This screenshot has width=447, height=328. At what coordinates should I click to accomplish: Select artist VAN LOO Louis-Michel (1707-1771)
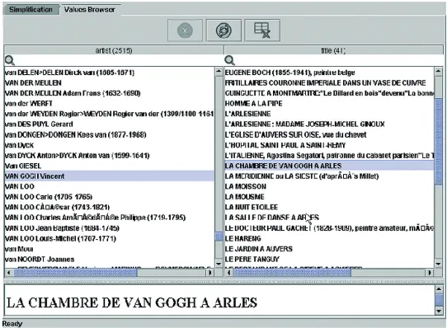point(110,238)
